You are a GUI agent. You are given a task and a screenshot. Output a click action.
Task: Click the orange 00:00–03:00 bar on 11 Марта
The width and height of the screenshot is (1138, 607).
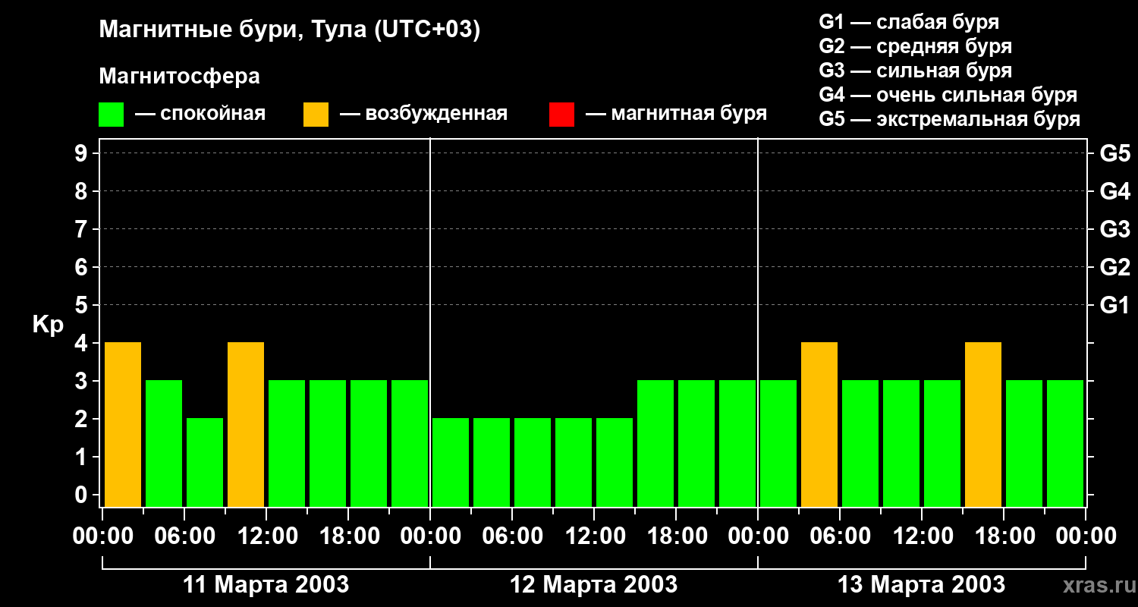click(x=123, y=424)
